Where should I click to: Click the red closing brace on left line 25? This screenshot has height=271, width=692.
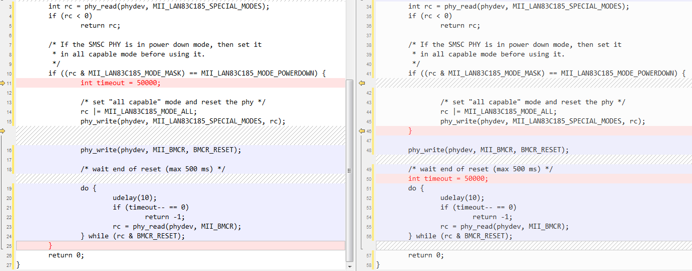point(50,246)
